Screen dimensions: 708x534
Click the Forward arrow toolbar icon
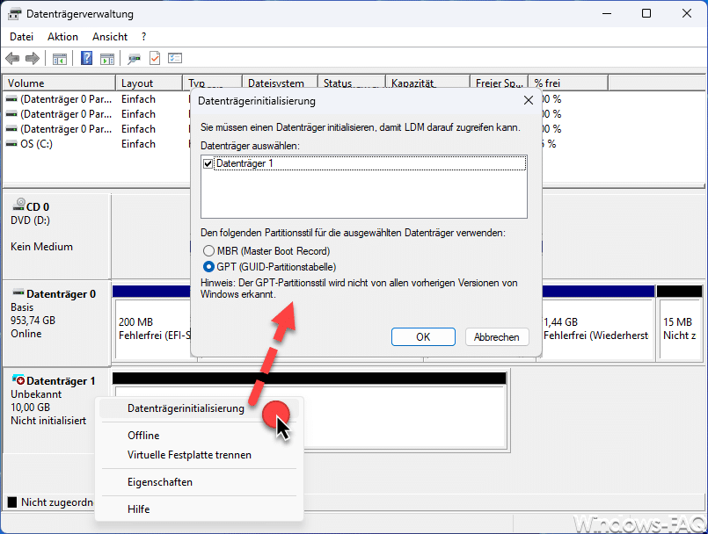coord(33,58)
